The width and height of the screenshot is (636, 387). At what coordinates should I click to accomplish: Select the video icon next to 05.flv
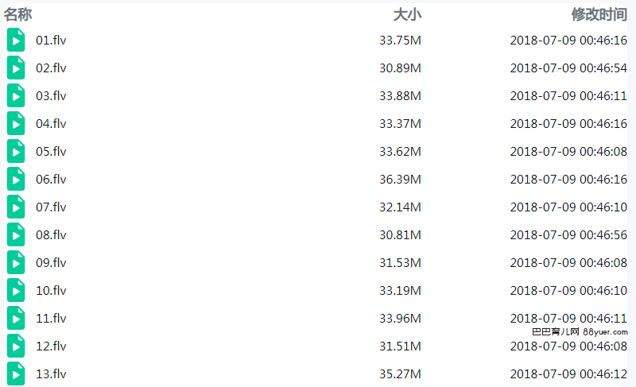[16, 151]
